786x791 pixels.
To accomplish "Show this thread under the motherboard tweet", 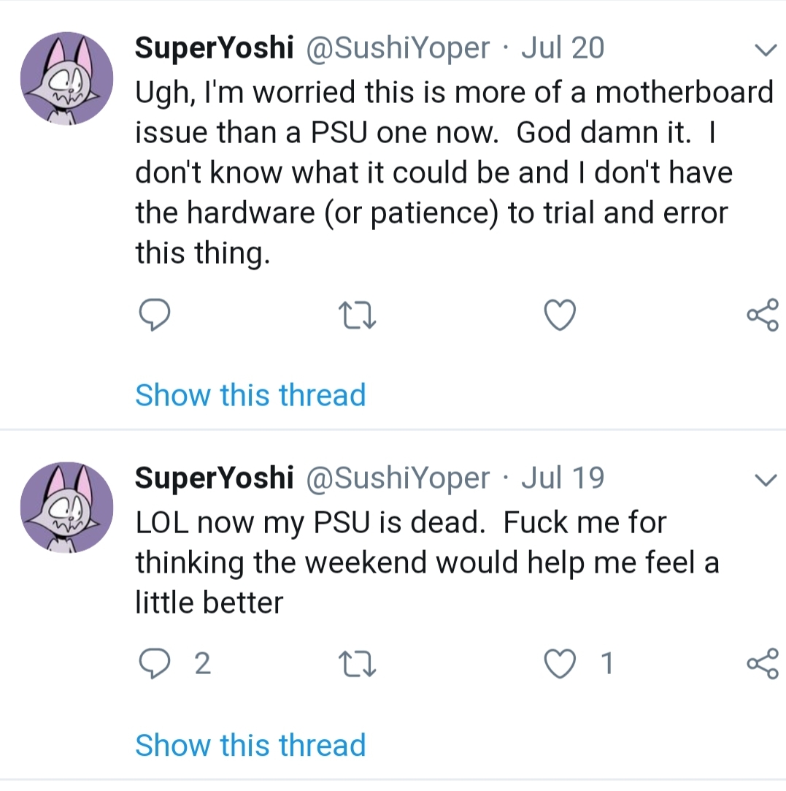I will click(x=250, y=395).
